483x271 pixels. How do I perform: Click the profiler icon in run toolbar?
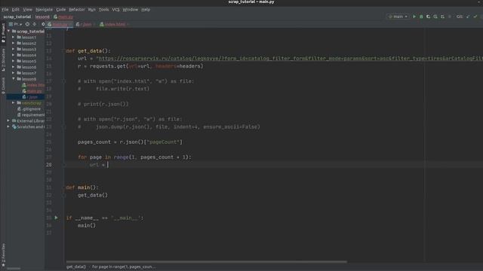(435, 17)
